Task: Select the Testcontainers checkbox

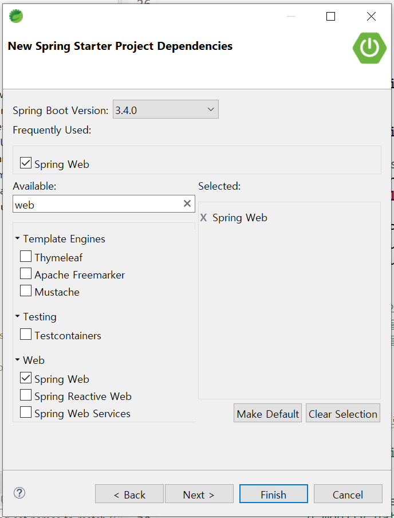Action: click(26, 334)
